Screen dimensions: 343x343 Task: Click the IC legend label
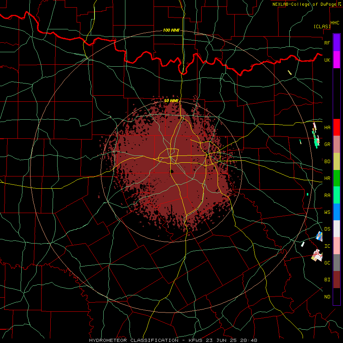point(327,246)
